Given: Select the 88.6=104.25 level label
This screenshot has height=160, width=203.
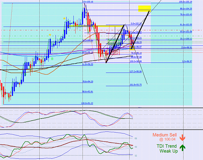Looking at the screenshot, I should coord(186,9).
